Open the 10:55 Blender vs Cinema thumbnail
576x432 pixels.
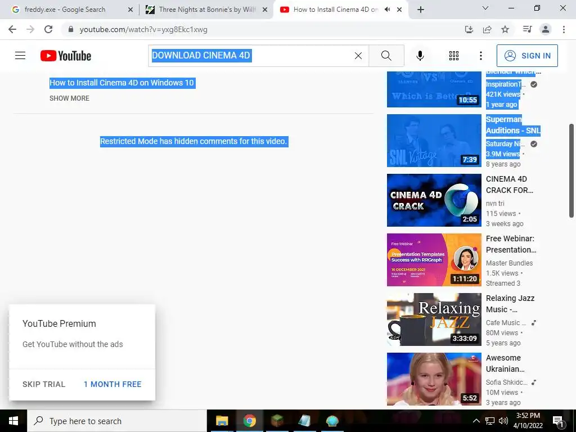tap(434, 89)
